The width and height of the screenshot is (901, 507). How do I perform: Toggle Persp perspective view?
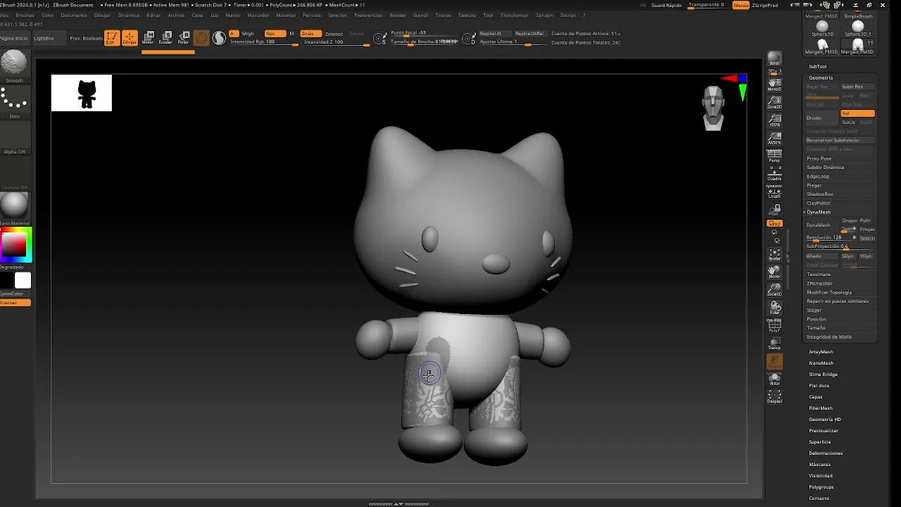click(774, 156)
